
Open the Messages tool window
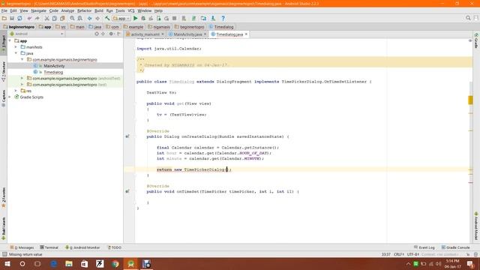click(x=22, y=247)
